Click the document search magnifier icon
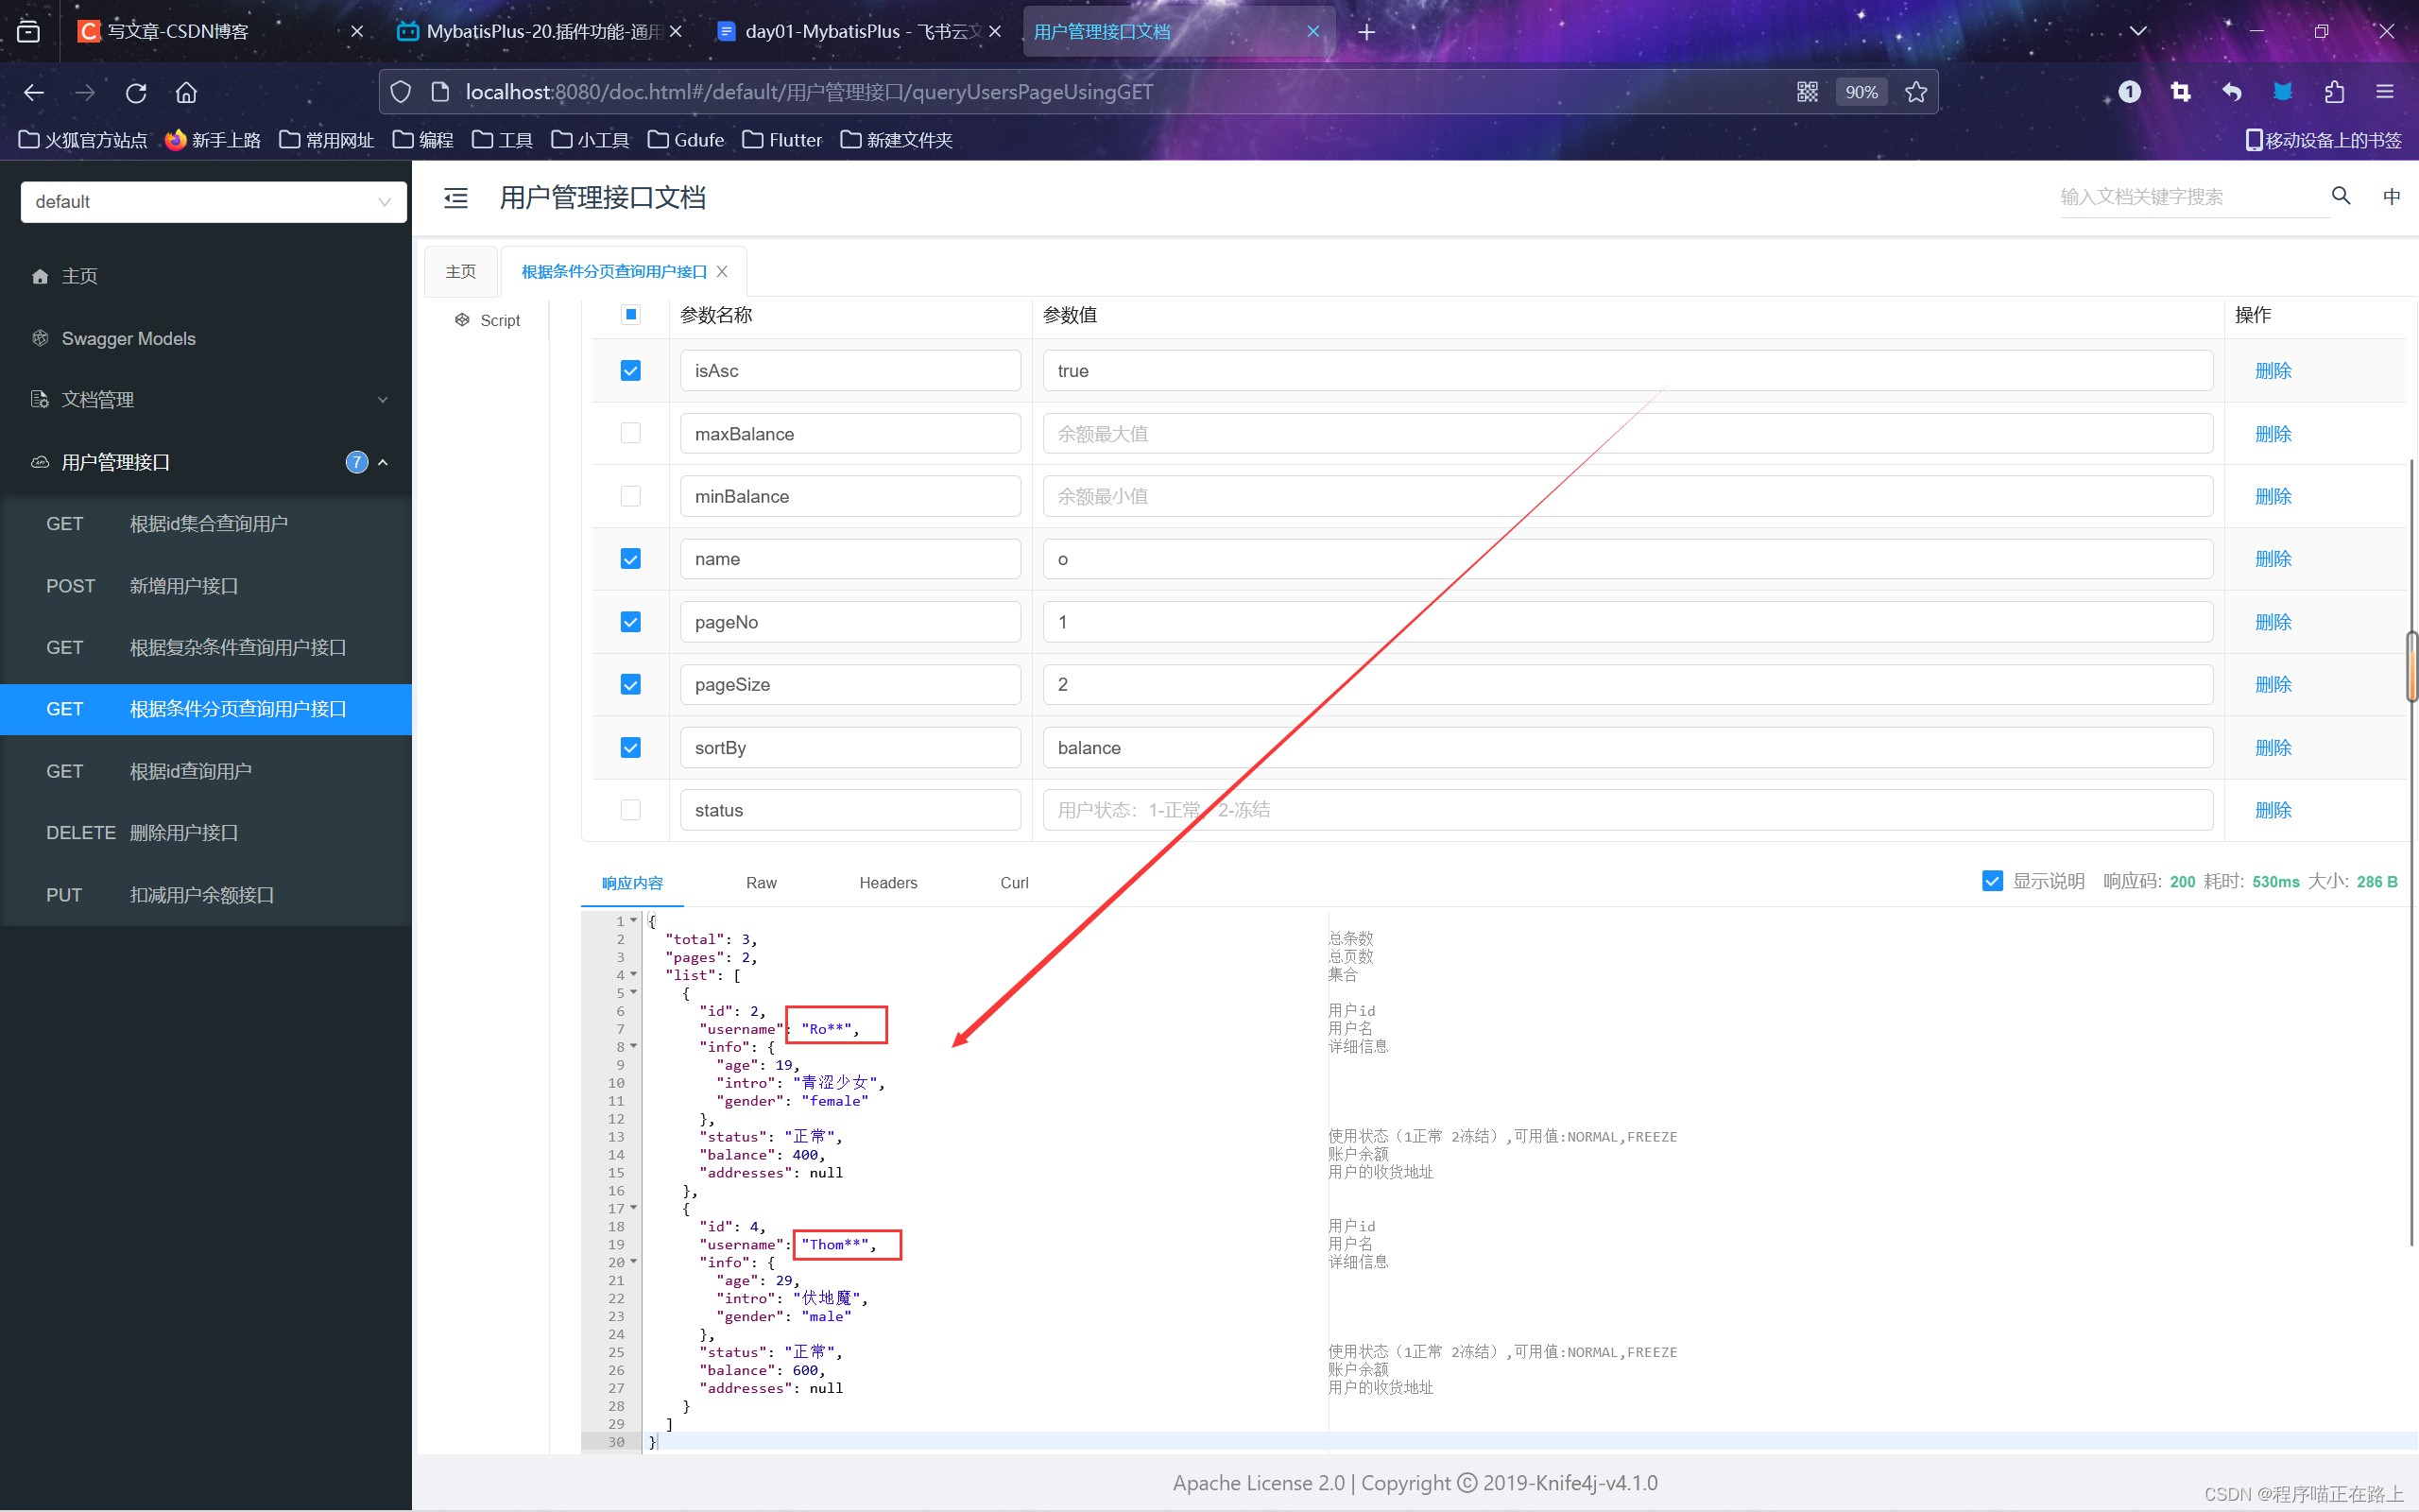The width and height of the screenshot is (2419, 1512). tap(2340, 196)
